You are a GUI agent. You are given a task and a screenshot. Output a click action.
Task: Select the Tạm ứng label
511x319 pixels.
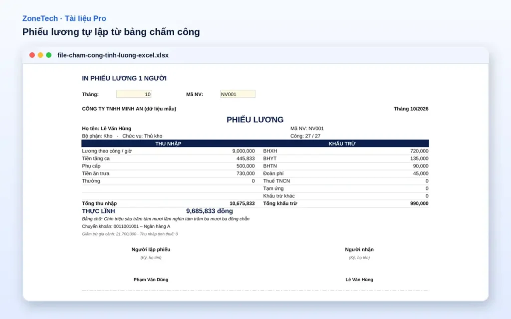coord(273,188)
